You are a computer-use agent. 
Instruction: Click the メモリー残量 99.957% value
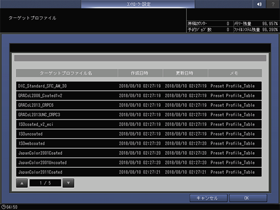click(x=270, y=24)
